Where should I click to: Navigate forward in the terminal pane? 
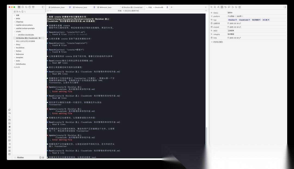(x=50, y=11)
